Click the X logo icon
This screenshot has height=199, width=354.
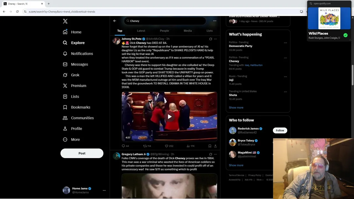(x=65, y=21)
